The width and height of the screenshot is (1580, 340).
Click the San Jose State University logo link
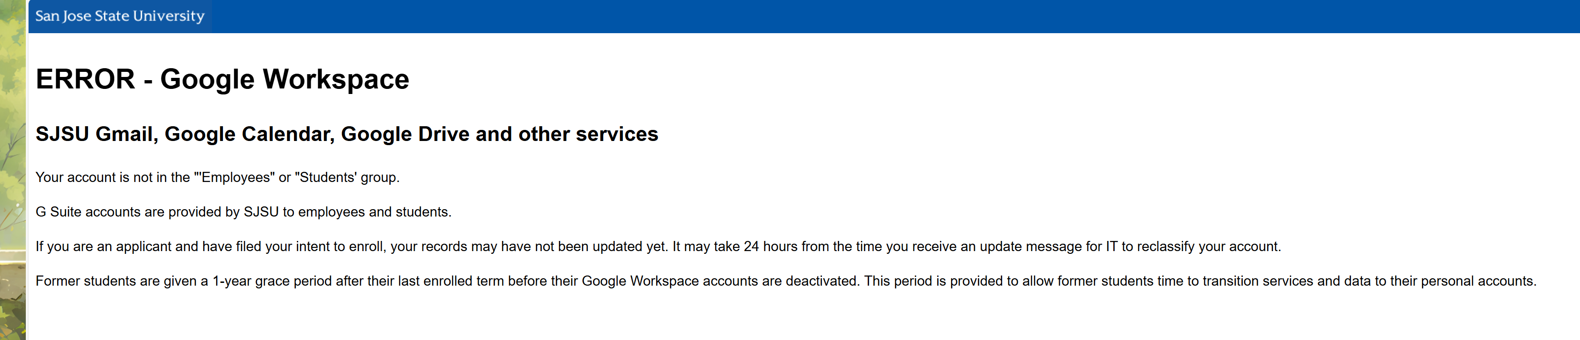click(120, 16)
